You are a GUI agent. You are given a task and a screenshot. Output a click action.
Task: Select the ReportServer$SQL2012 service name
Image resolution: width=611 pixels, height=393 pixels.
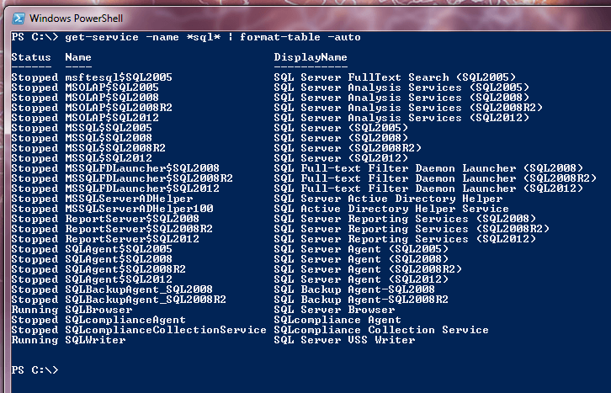[x=132, y=240]
